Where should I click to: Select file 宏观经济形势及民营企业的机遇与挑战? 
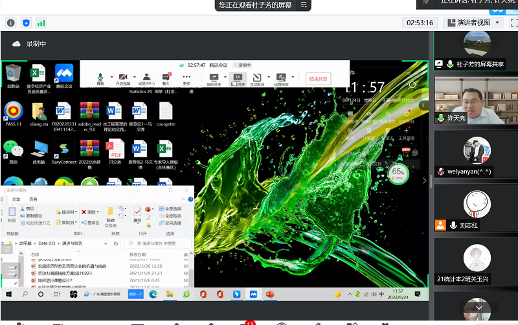72,266
